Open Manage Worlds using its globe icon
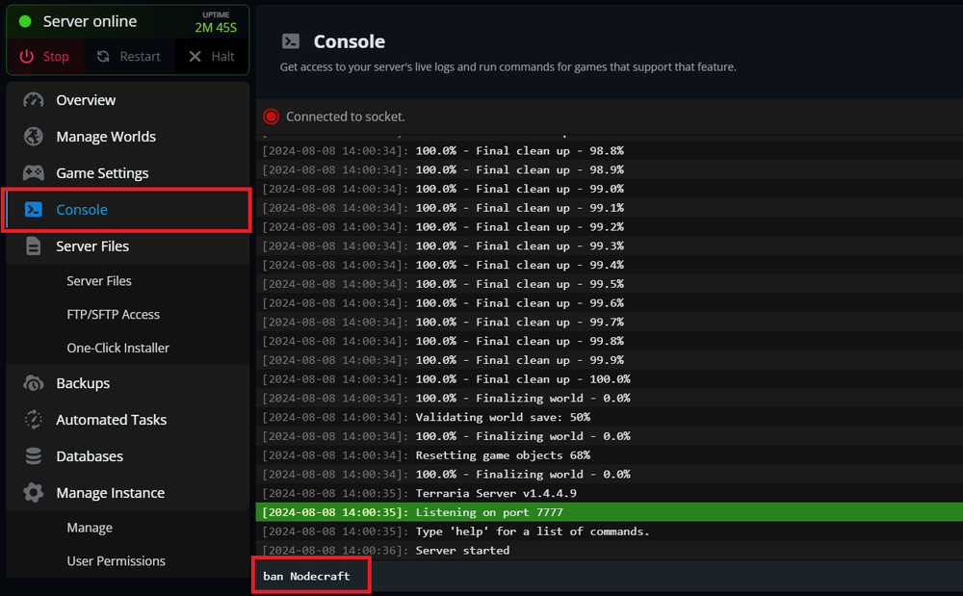 point(33,136)
